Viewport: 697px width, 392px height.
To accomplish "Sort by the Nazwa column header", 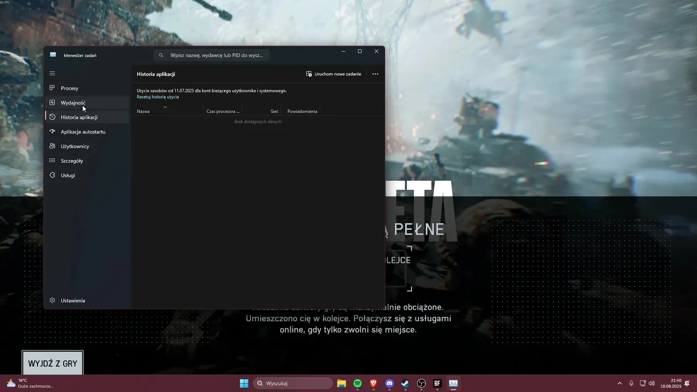I will pos(143,111).
